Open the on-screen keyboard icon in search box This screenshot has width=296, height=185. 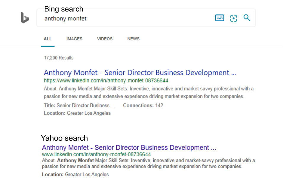pos(220,18)
